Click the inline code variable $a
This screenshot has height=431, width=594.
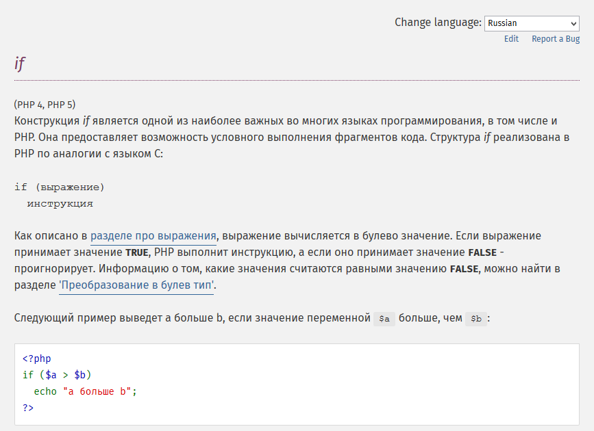pyautogui.click(x=384, y=319)
